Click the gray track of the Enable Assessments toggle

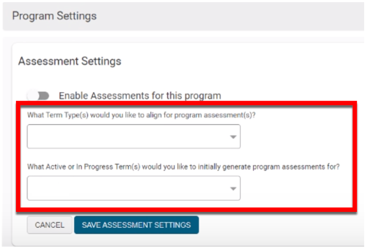(44, 96)
